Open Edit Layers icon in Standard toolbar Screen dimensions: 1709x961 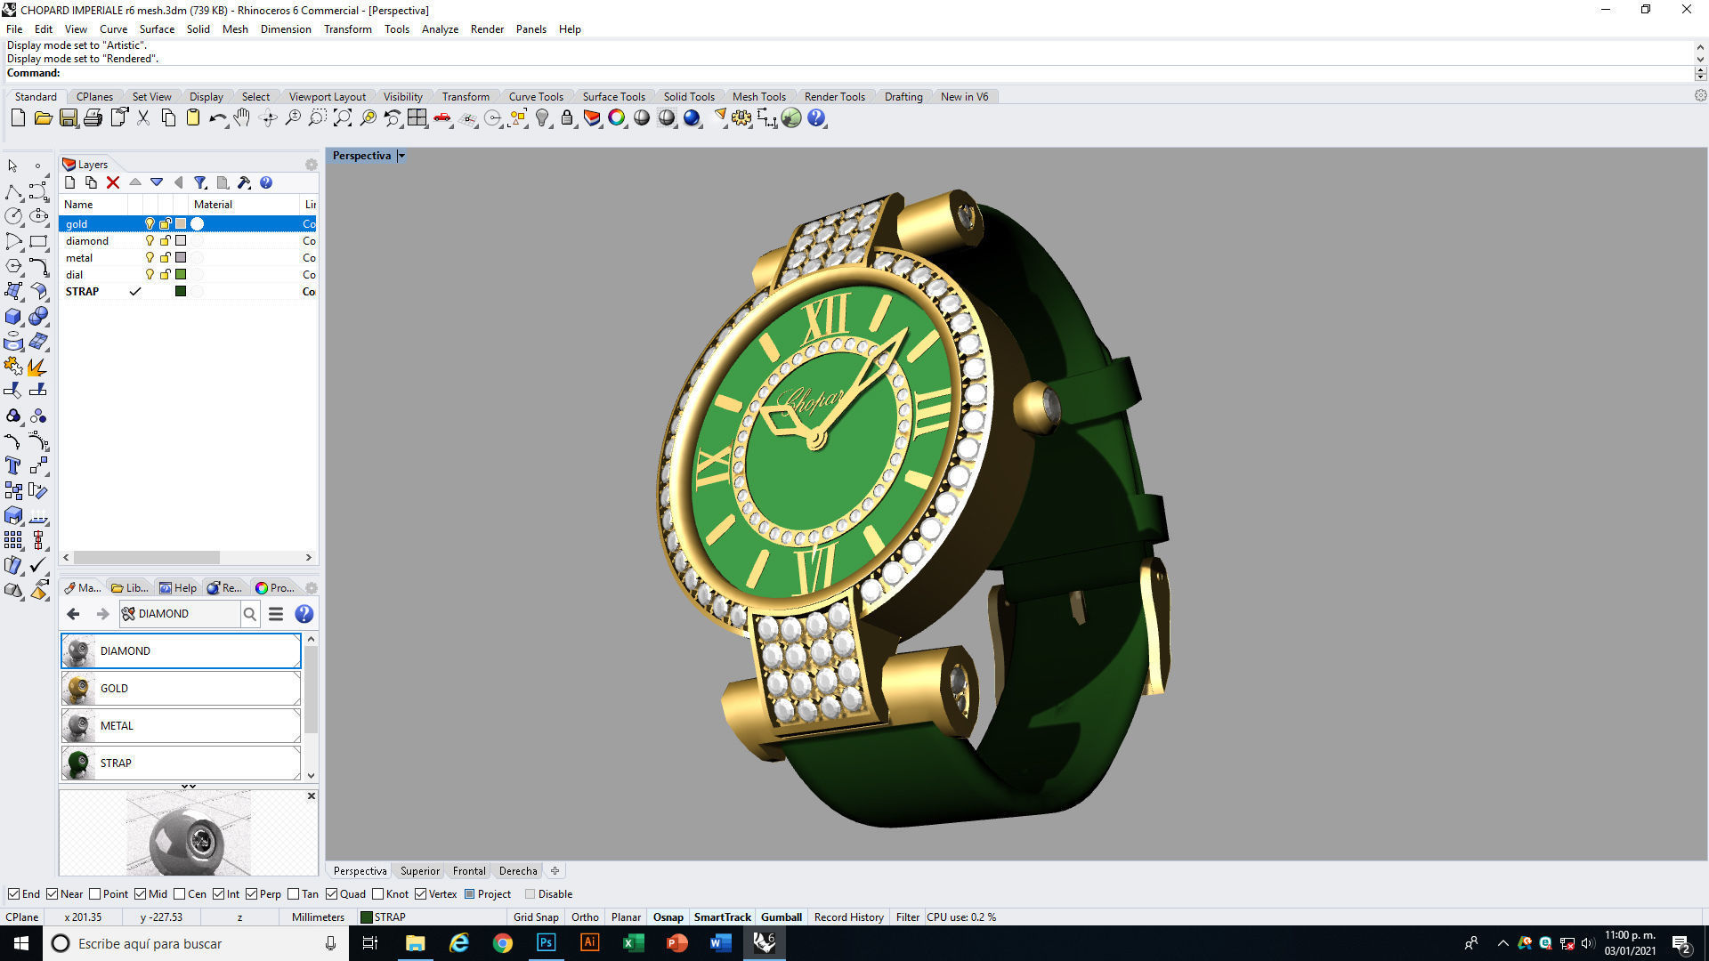[x=592, y=118]
